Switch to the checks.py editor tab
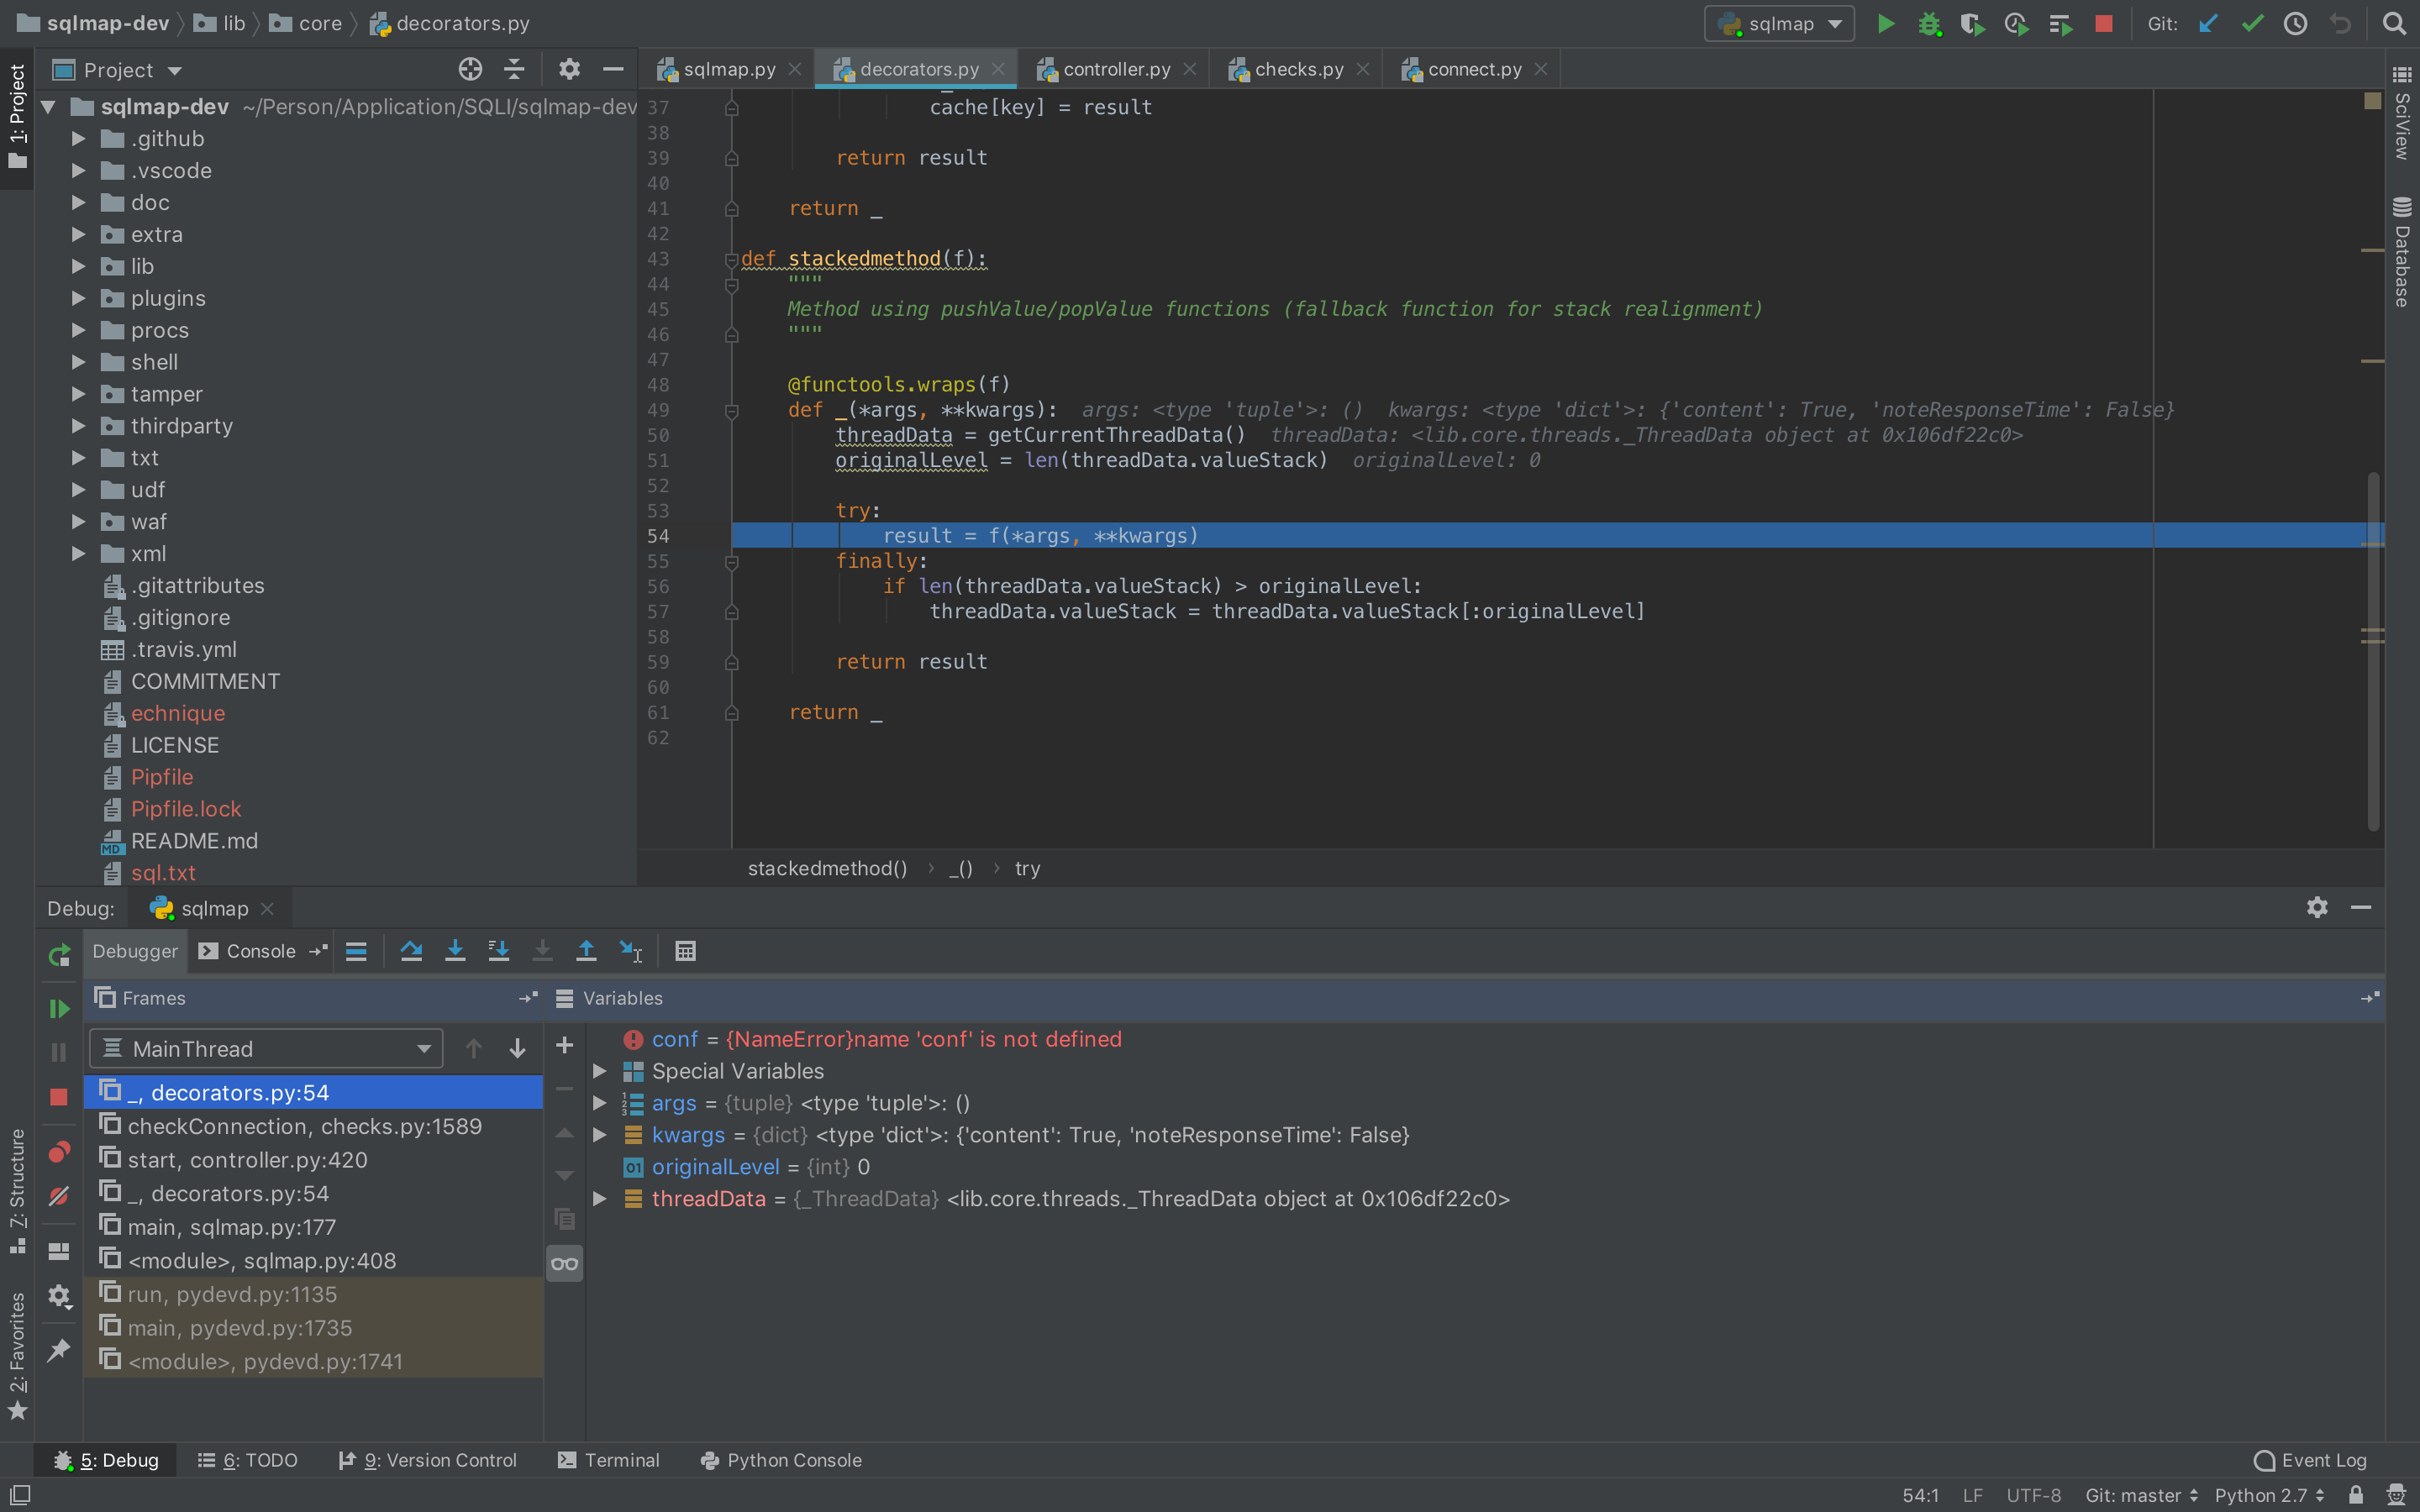Image resolution: width=2420 pixels, height=1512 pixels. pyautogui.click(x=1298, y=69)
